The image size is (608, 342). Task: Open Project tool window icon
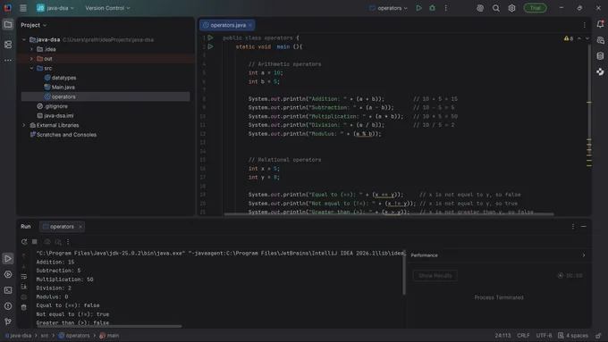tap(8, 25)
